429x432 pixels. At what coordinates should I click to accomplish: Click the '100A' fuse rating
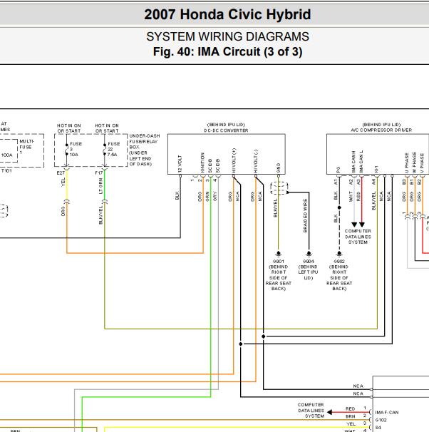7,155
